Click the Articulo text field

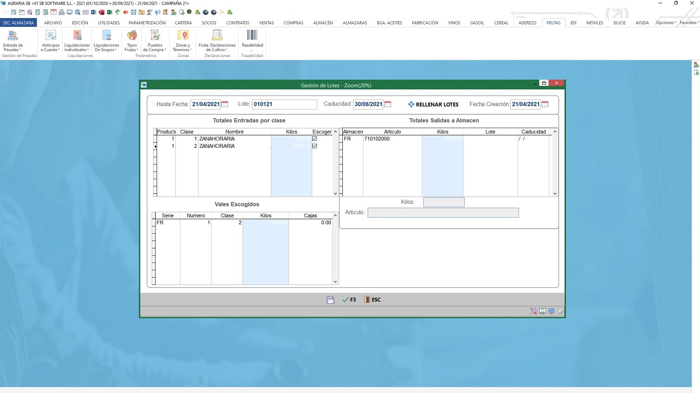[x=443, y=213]
